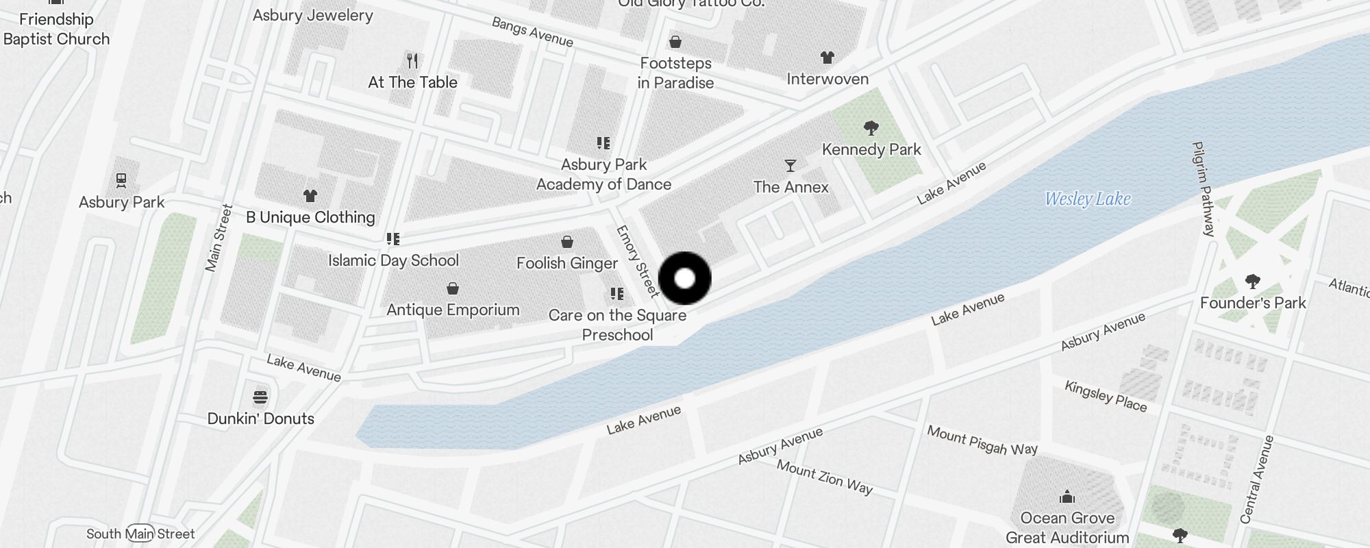The image size is (1370, 548).
Task: Select B Unique Clothing shirt icon
Action: (x=310, y=196)
